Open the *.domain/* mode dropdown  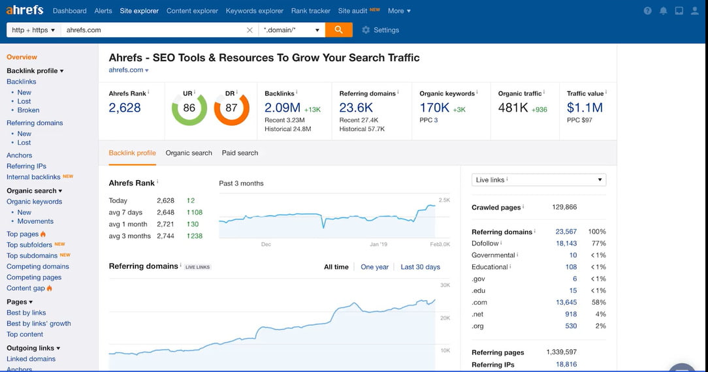pyautogui.click(x=292, y=30)
